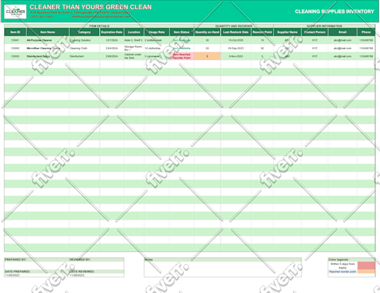Click the 'Phone' column header
This screenshot has height=293, width=380.
tap(366, 32)
